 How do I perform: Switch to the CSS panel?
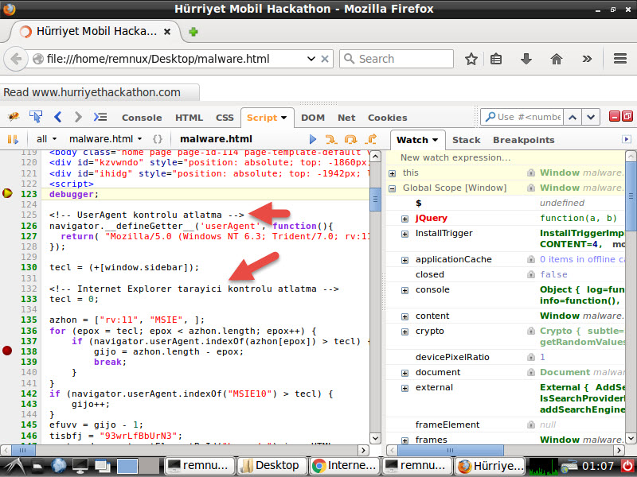tap(225, 118)
